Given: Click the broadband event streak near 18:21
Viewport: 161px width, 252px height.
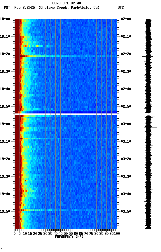Looking at the screenshot, I should tap(68, 56).
